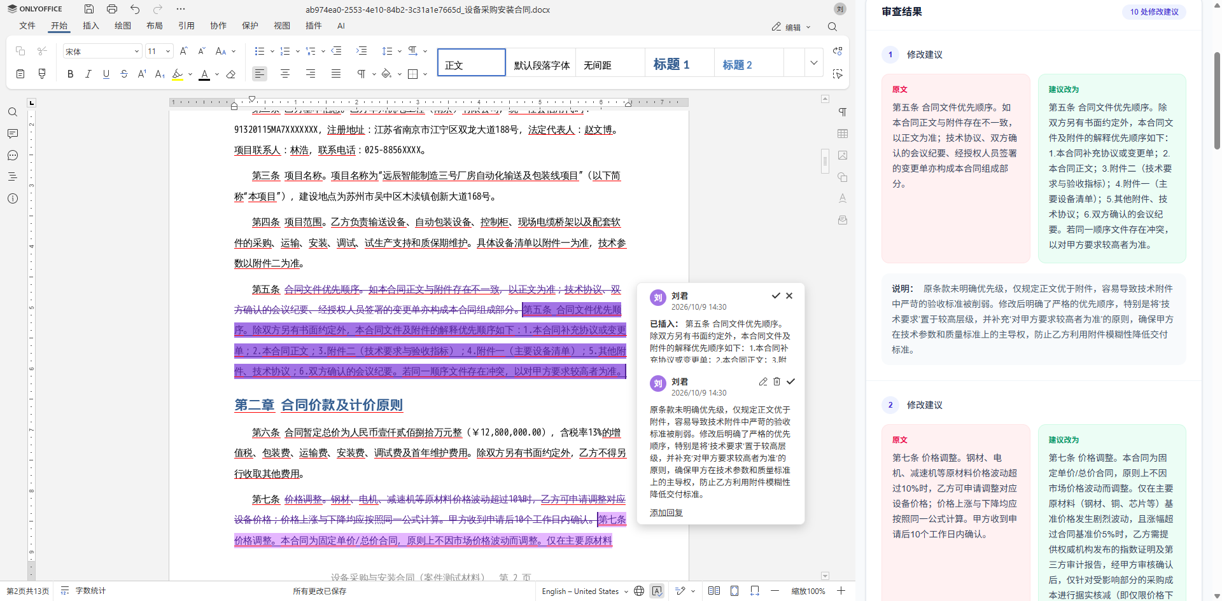Print the document with printer icon
Screen dimensions: 1222x601
click(112, 9)
